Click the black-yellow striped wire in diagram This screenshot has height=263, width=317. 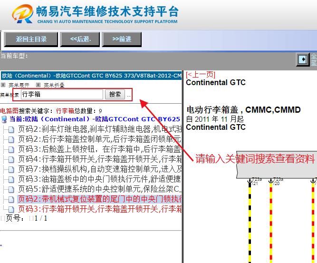[x=250, y=223]
